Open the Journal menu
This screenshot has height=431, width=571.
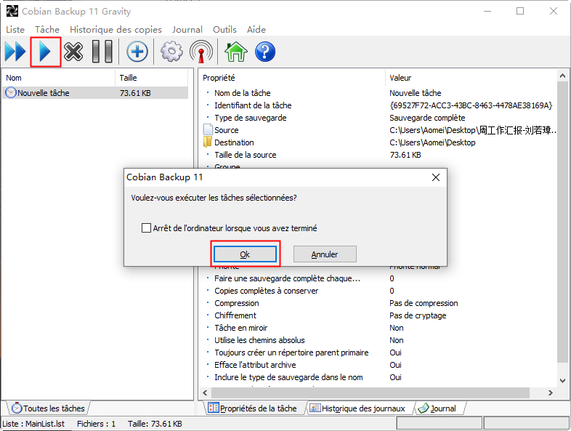tap(187, 30)
